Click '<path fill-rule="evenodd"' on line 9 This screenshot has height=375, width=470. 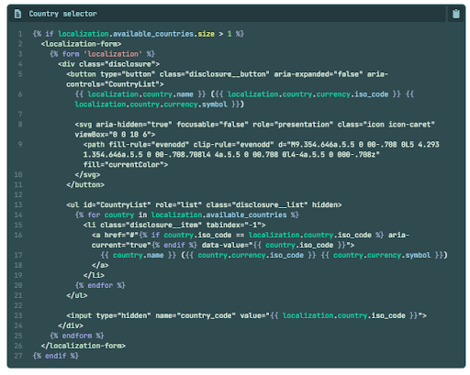tap(136, 145)
